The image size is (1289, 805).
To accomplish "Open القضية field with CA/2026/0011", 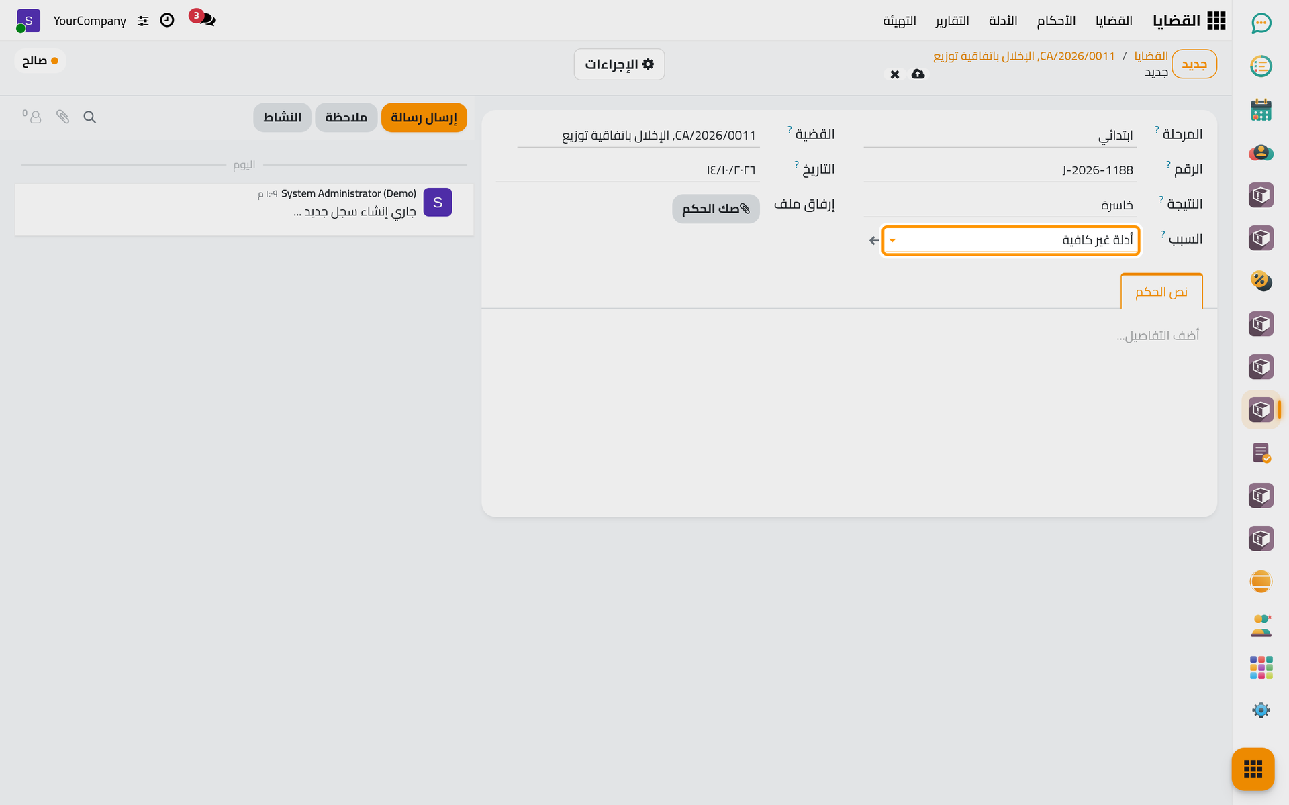I will point(638,135).
